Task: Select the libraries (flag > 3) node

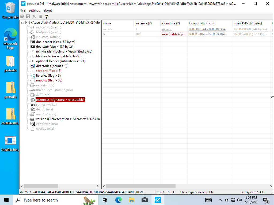Action: 48,76
